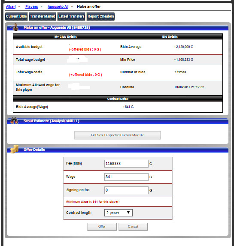Click the scout binoculars icon
Screen dimensions: 234x246
[14, 120]
